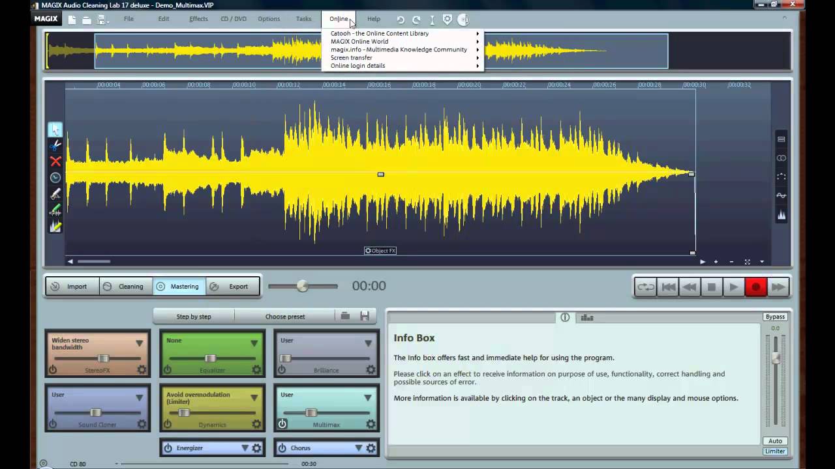The height and width of the screenshot is (469, 835).
Task: Click the wavy curve icon right of the waveform
Action: point(781,195)
